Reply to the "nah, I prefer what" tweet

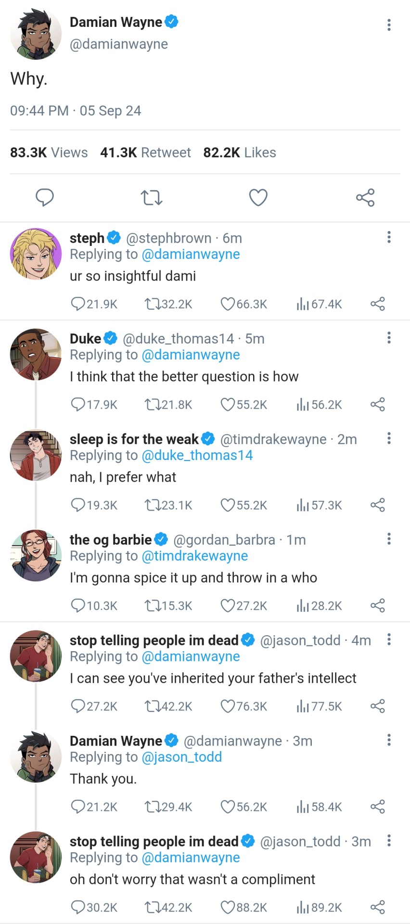(x=78, y=505)
